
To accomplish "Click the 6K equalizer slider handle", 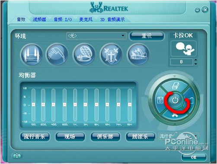I will point(97,104).
